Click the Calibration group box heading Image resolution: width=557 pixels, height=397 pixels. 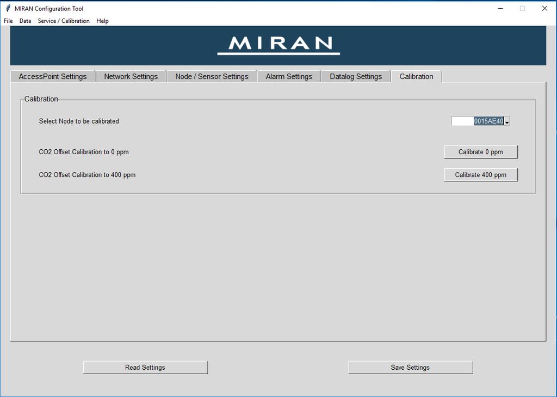click(41, 99)
